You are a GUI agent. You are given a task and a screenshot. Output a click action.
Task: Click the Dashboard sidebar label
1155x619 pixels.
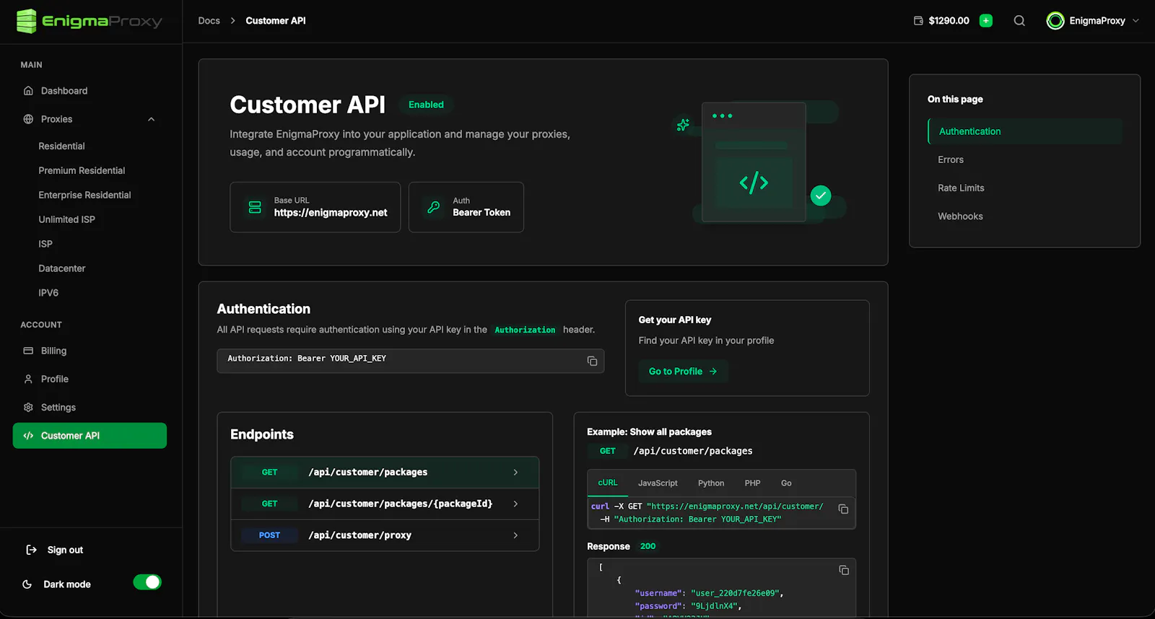[64, 91]
